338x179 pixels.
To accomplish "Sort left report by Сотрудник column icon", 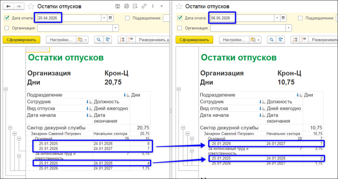I will pyautogui.click(x=89, y=102).
